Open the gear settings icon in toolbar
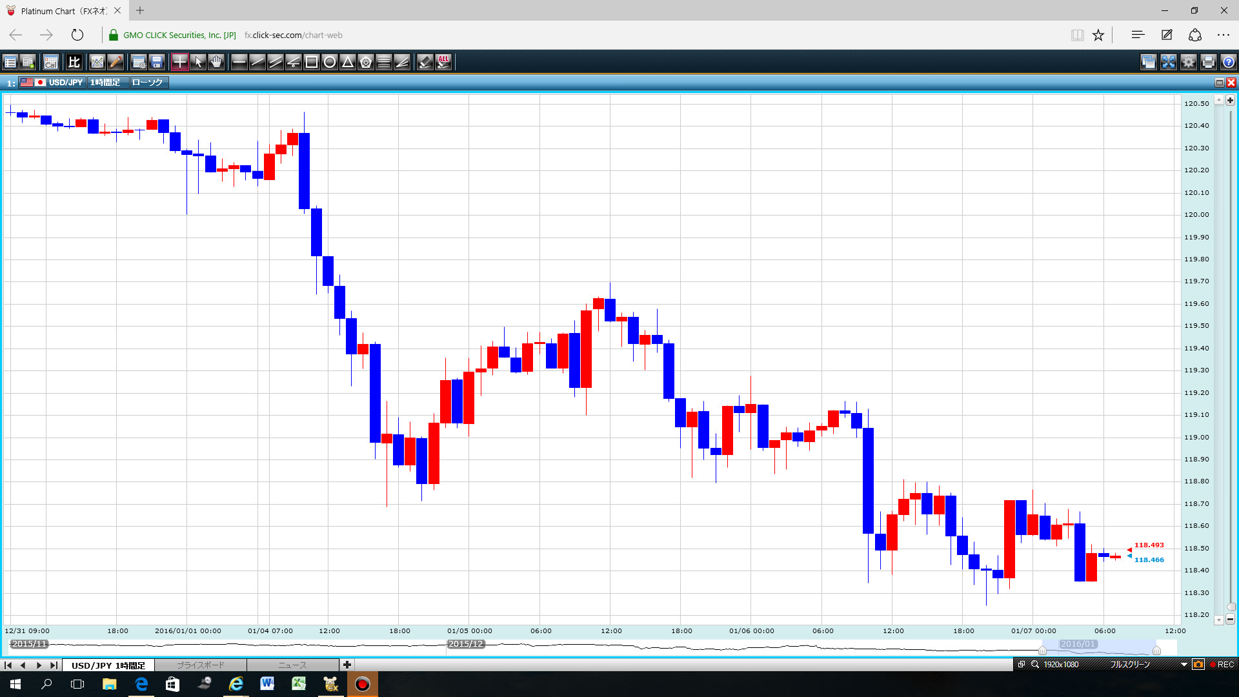The image size is (1239, 697). [x=1188, y=62]
